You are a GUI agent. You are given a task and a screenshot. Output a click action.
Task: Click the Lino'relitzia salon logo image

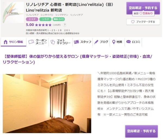13,12
